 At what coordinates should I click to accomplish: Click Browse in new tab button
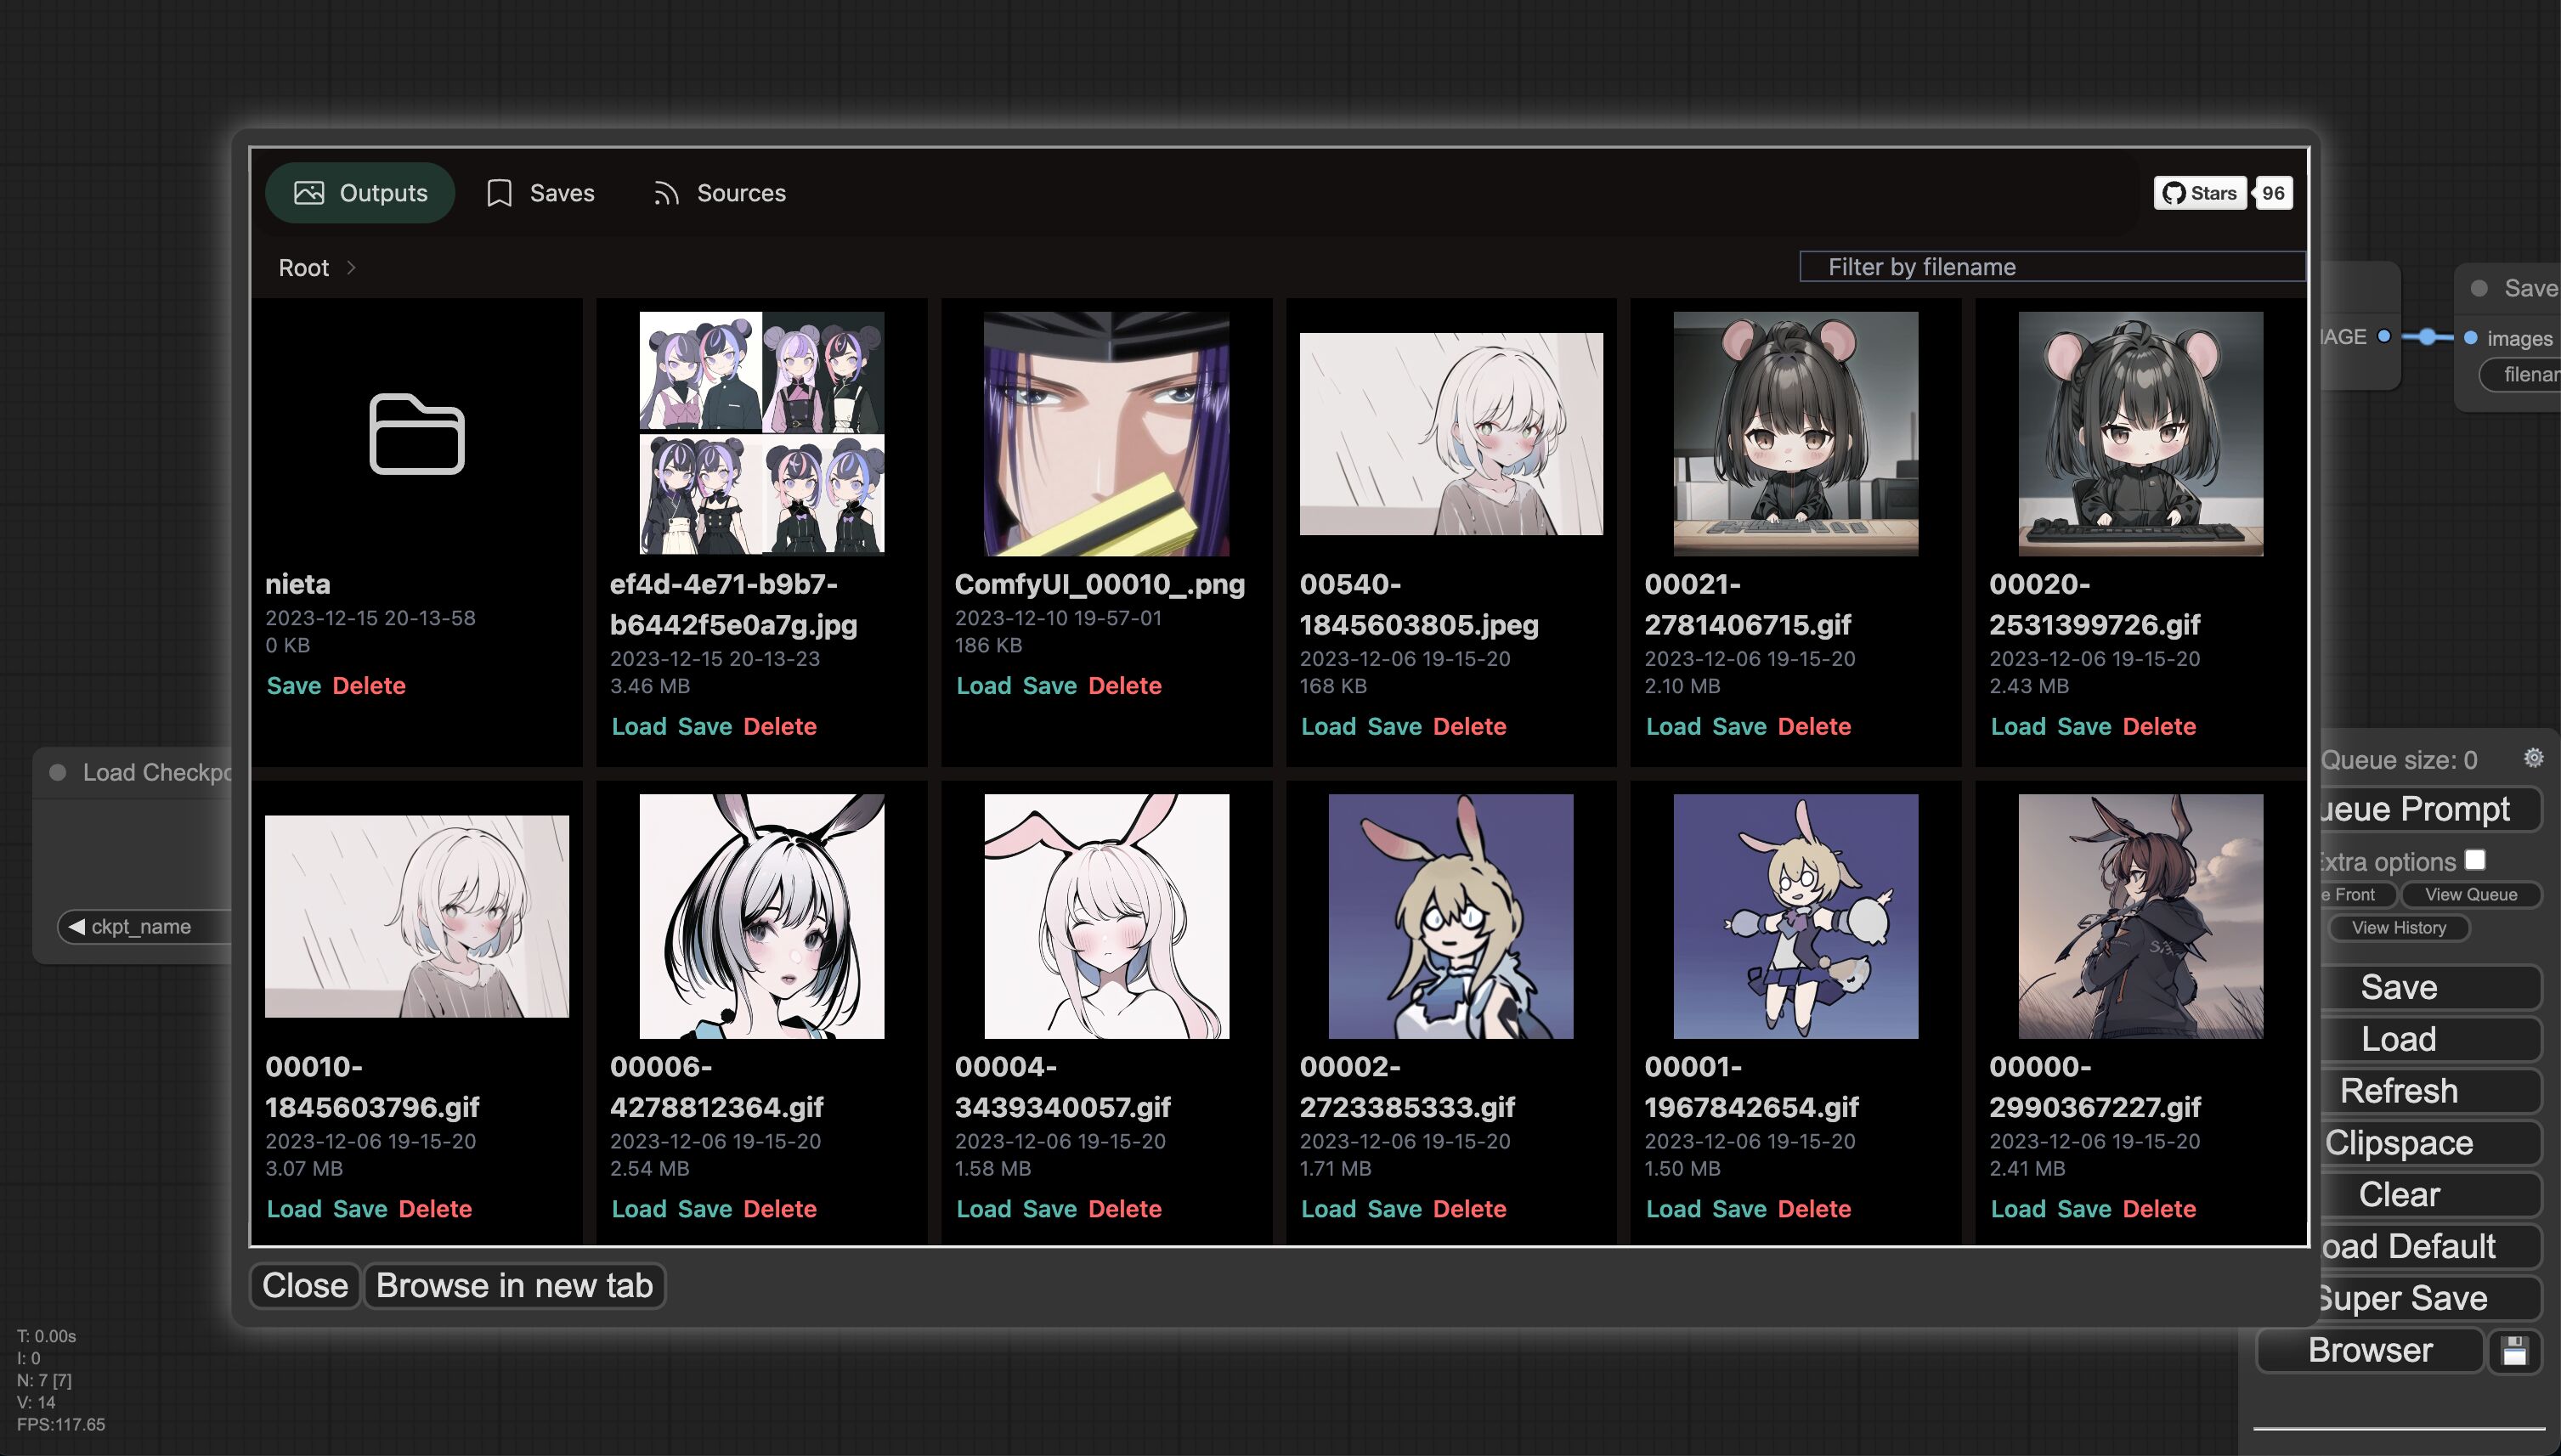pyautogui.click(x=514, y=1285)
